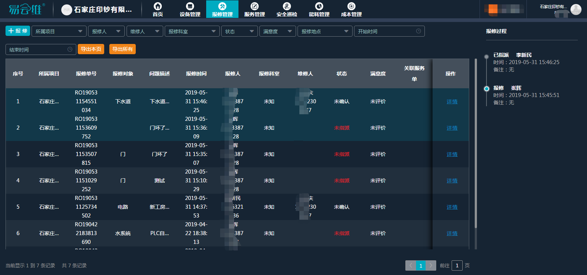Image resolution: width=587 pixels, height=275 pixels.
Task: Click the page number jump input box
Action: 457,265
